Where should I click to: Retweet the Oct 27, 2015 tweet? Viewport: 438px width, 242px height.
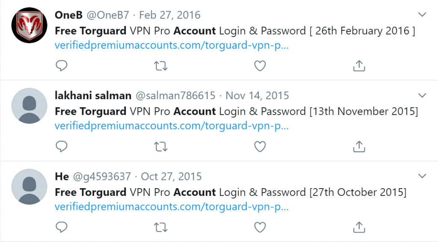point(161,227)
